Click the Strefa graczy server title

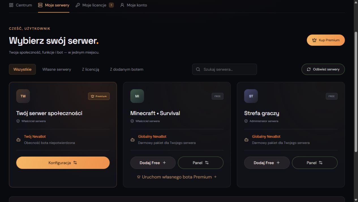[262, 113]
